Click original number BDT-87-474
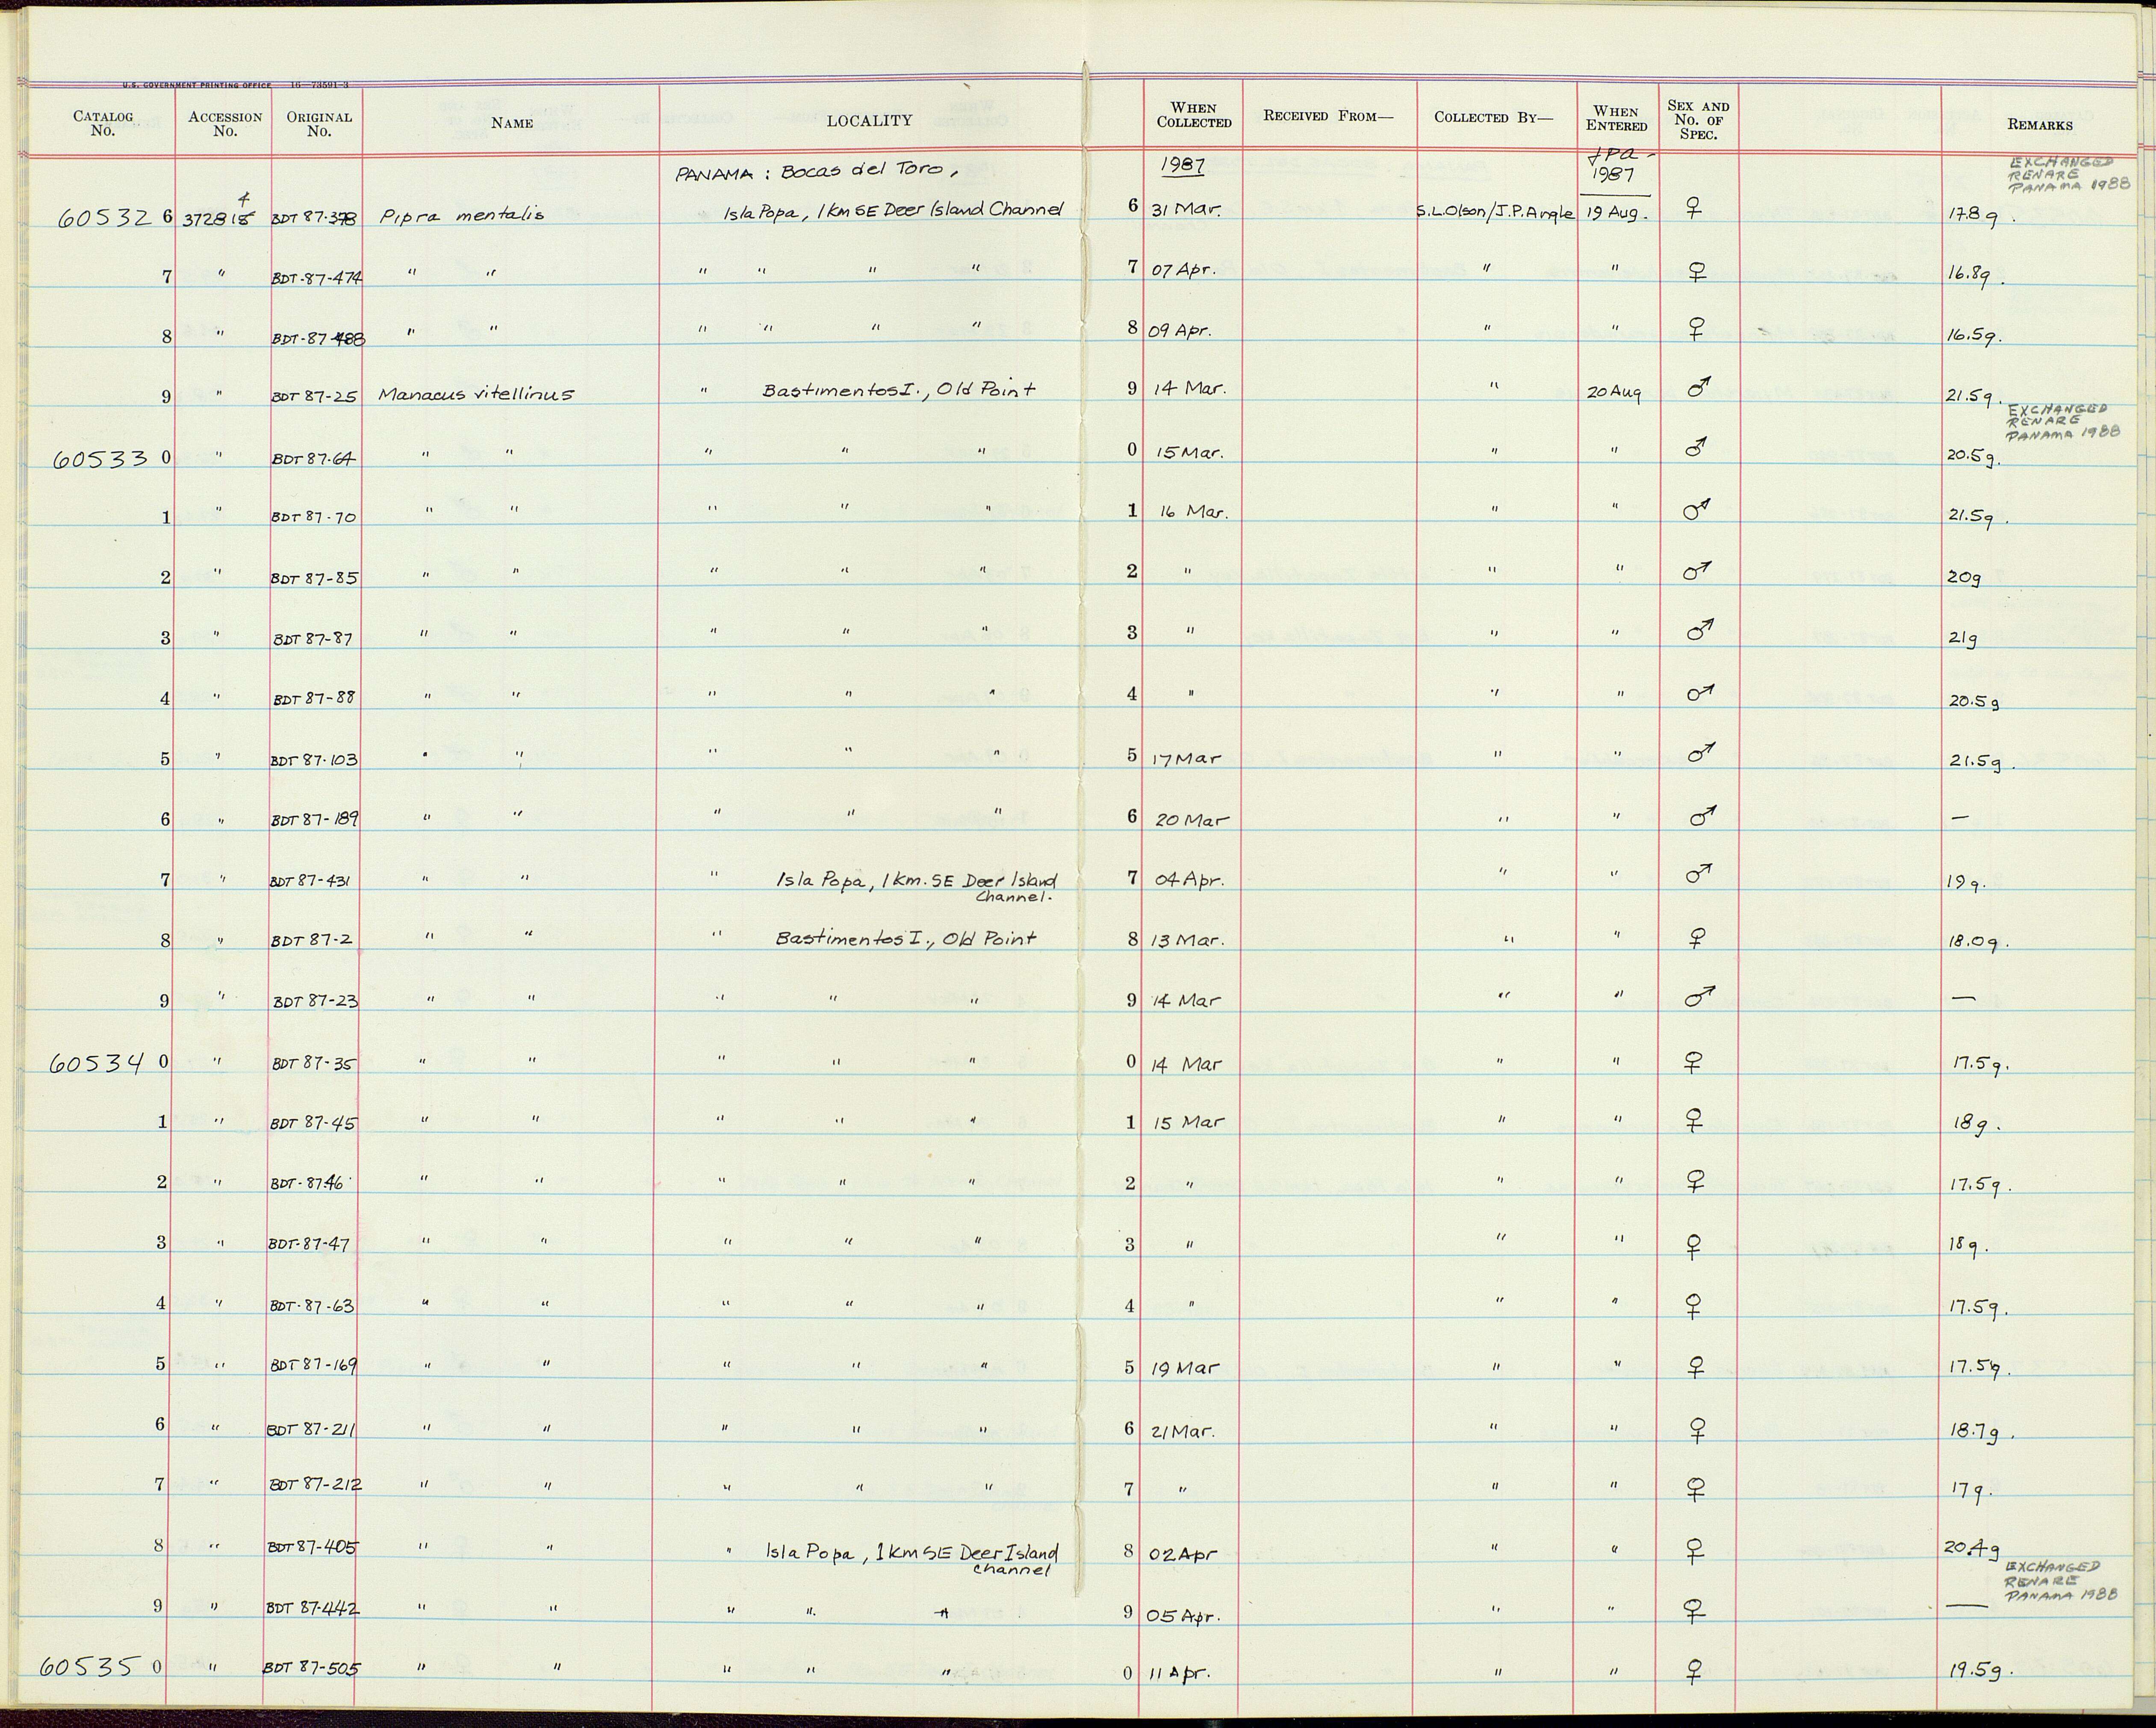 (317, 278)
